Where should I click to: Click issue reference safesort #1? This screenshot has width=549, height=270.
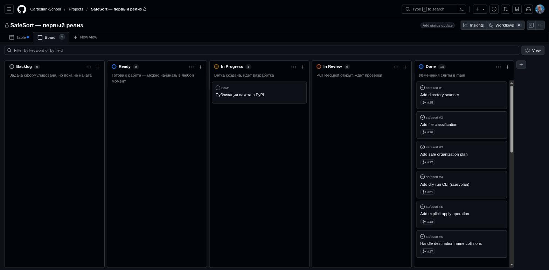pos(434,88)
